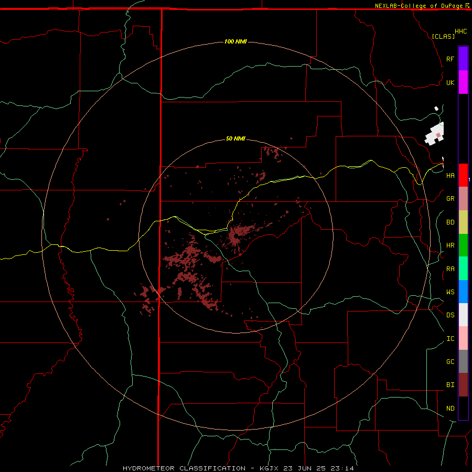
Task: Select the red HA legend swatch
Action: pos(463,175)
